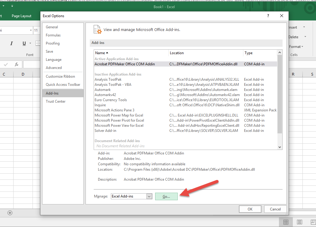Click the Cancel button
The width and height of the screenshot is (316, 227).
(275, 209)
